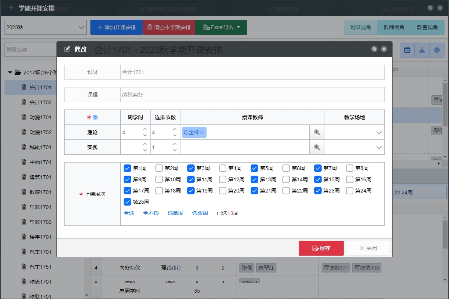Increase 实践 周学时 with the up arrow
Image resolution: width=449 pixels, height=299 pixels.
(x=145, y=144)
